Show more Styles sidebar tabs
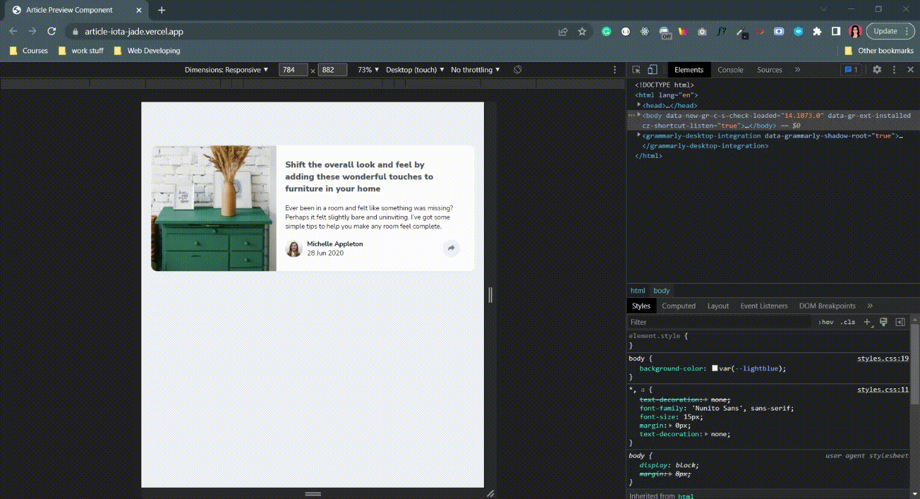The image size is (920, 499). pyautogui.click(x=870, y=306)
